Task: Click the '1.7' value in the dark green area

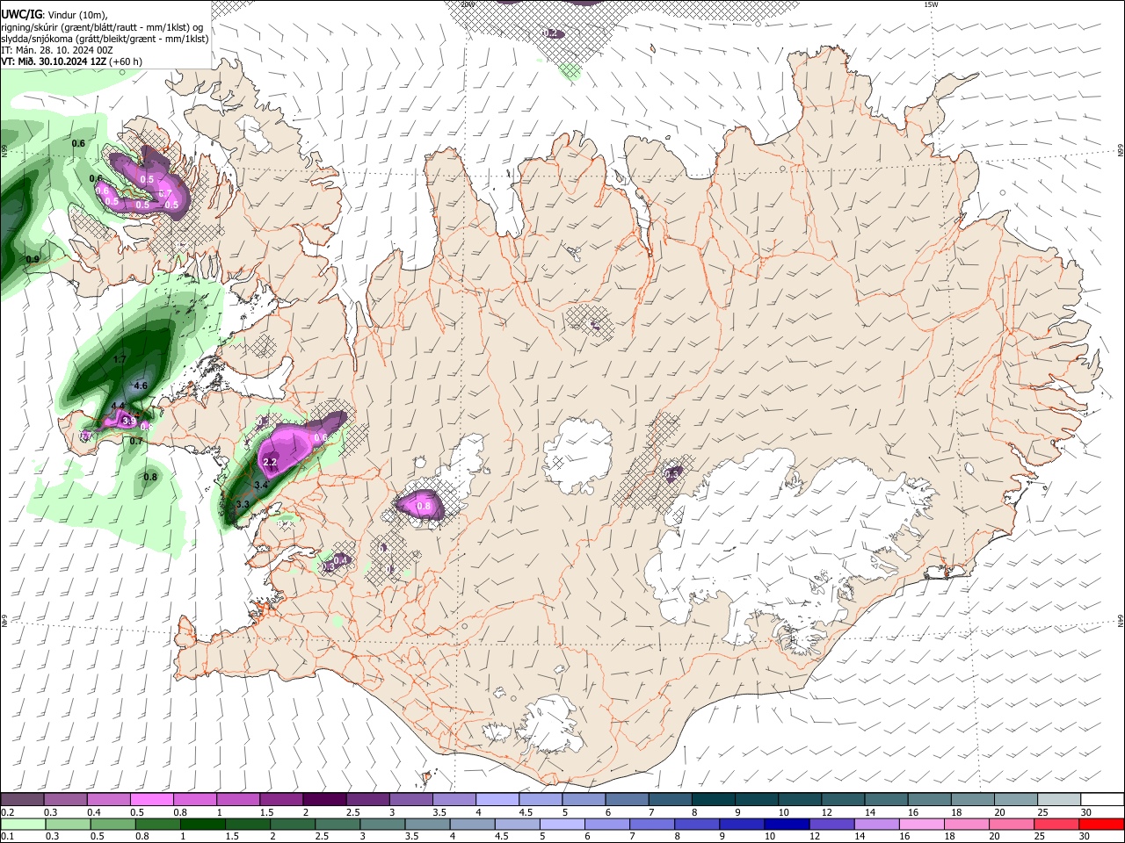Action: (x=120, y=360)
